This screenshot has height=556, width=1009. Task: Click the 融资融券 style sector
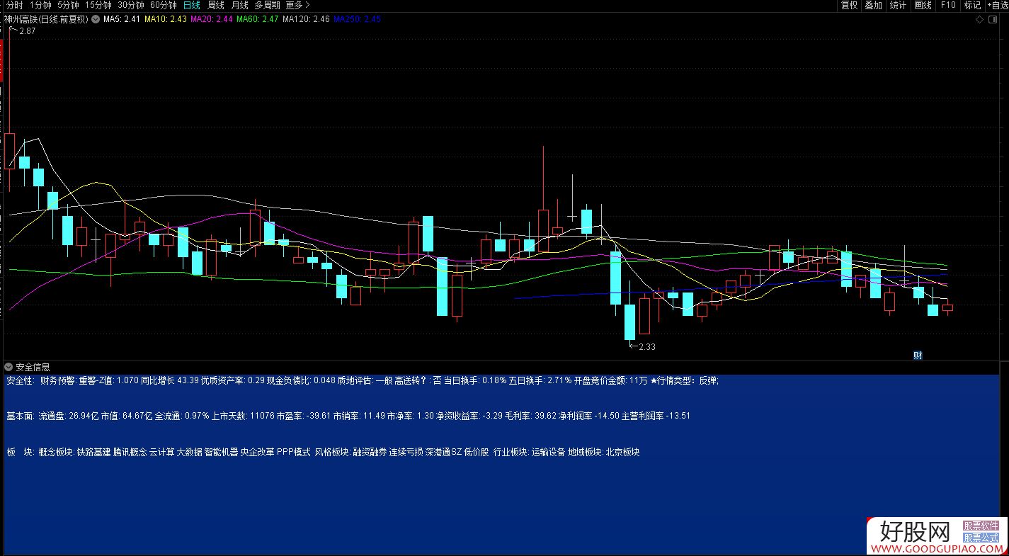[370, 452]
